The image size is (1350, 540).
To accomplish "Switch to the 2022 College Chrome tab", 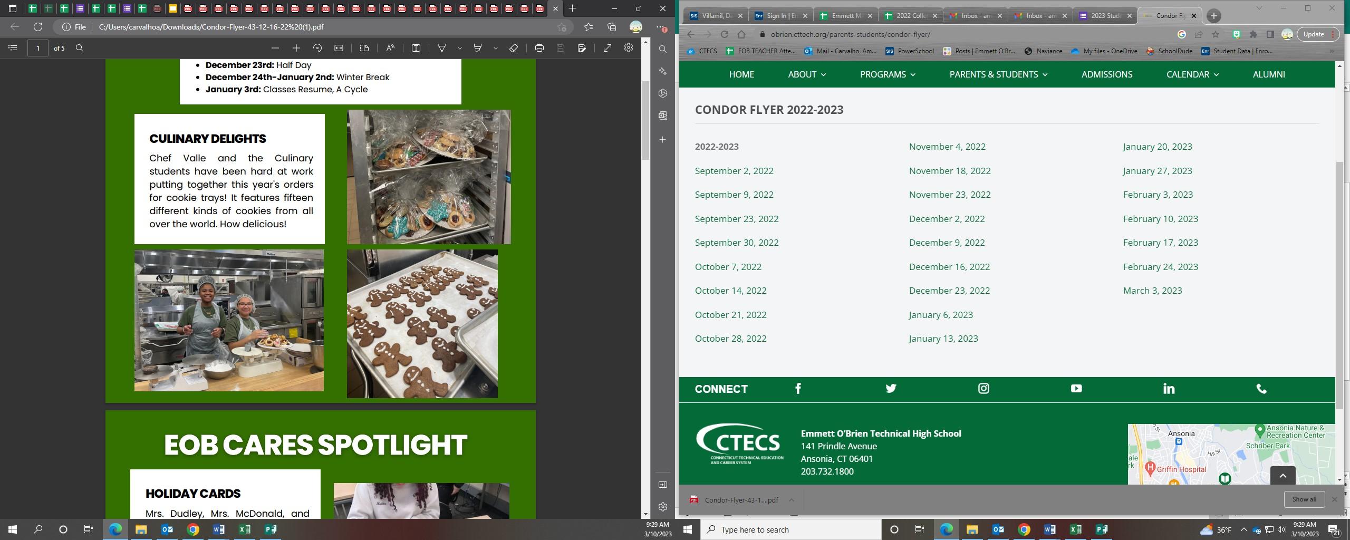I will pos(911,16).
